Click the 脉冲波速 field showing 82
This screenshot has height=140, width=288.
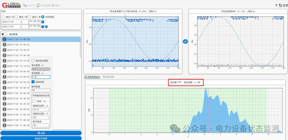click(41, 125)
